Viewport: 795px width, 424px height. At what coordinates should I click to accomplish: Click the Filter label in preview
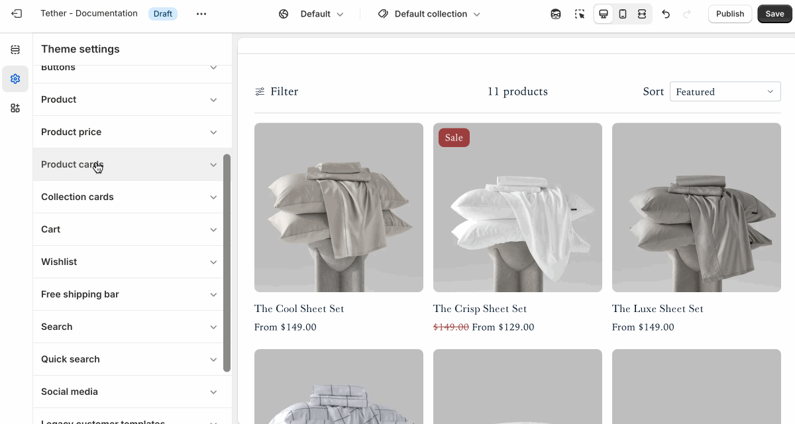[284, 91]
